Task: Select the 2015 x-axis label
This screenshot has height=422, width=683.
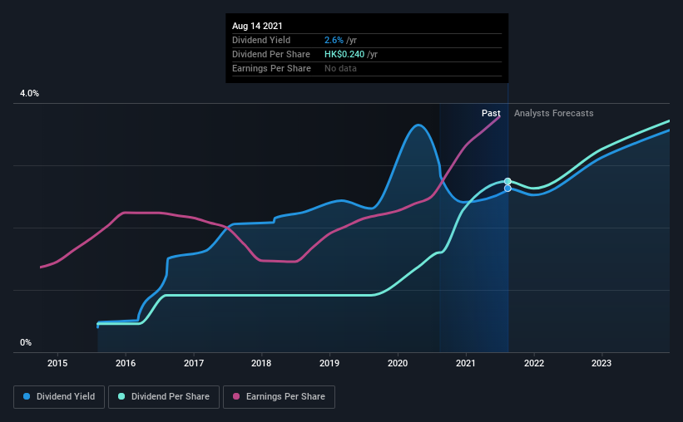Action: [x=57, y=363]
